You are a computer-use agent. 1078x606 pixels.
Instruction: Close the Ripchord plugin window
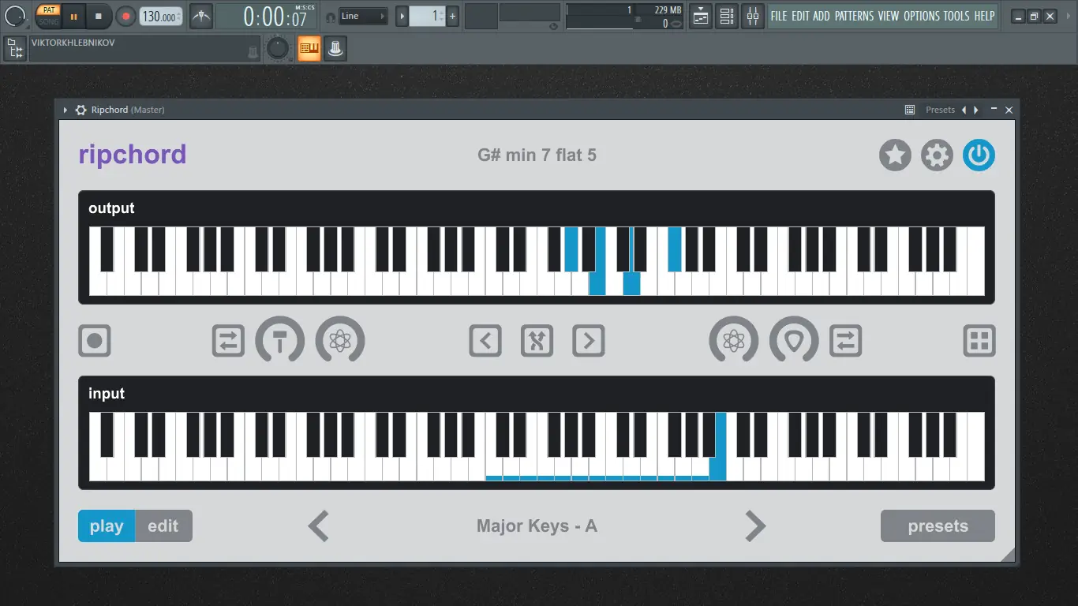click(x=1009, y=110)
